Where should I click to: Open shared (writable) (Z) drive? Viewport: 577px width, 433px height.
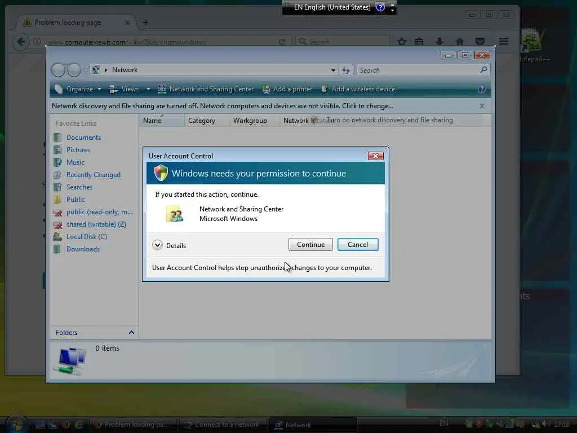coord(96,224)
